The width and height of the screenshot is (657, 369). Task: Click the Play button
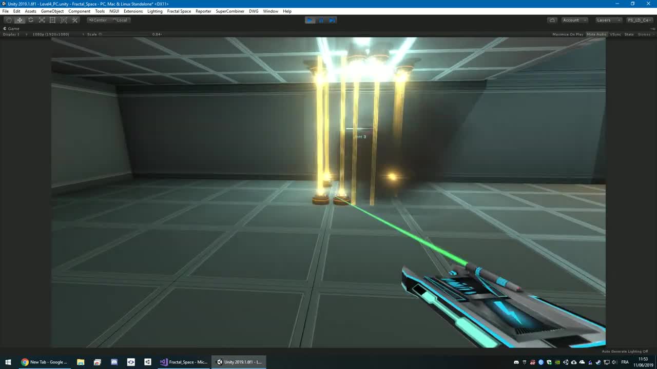click(x=310, y=20)
